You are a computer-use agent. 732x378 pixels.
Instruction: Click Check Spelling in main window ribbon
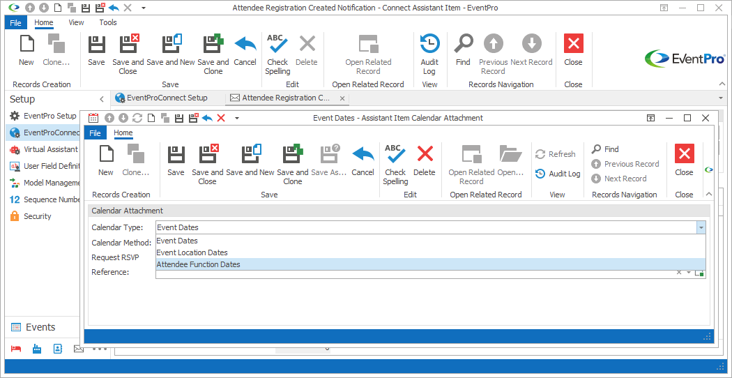pyautogui.click(x=277, y=54)
